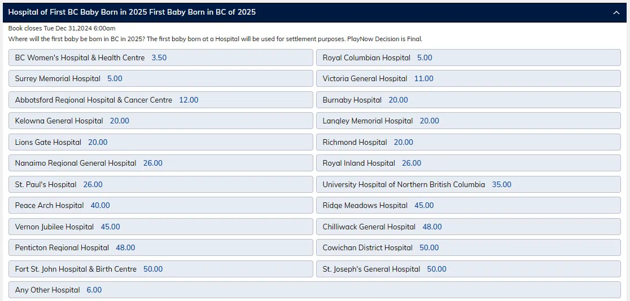Bet on Victoria General Hospital 11.00

coord(468,78)
